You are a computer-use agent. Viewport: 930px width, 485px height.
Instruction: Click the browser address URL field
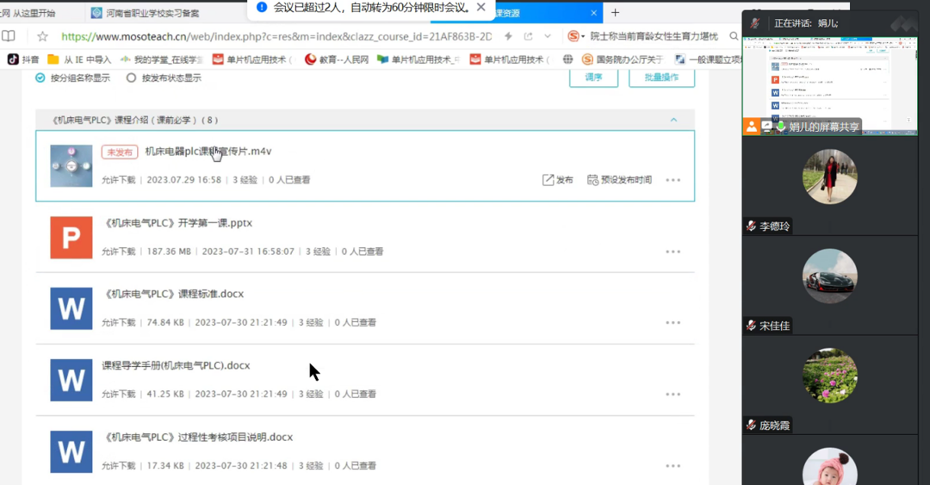[x=276, y=36]
